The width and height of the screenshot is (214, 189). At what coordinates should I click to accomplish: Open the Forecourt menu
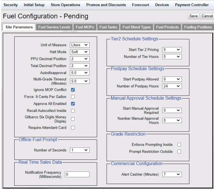(141, 5)
